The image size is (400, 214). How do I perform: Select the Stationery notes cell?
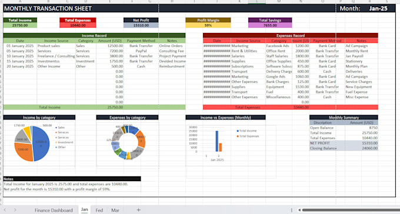coord(362,61)
